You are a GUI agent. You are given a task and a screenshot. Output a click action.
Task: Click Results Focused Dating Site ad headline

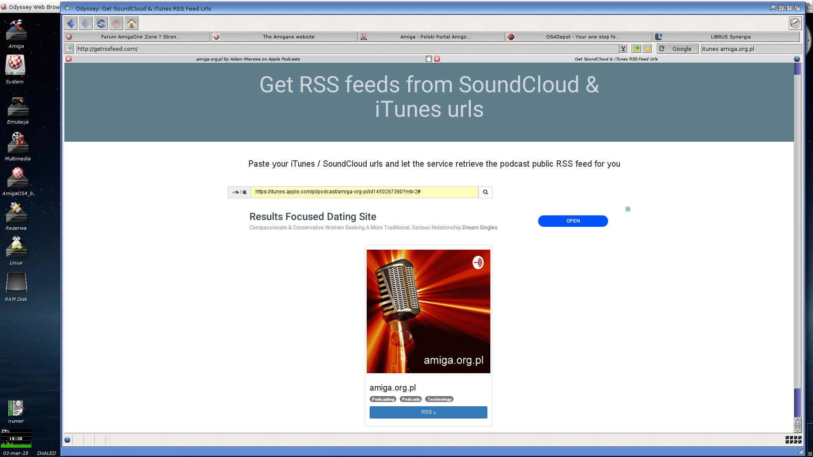pyautogui.click(x=312, y=217)
